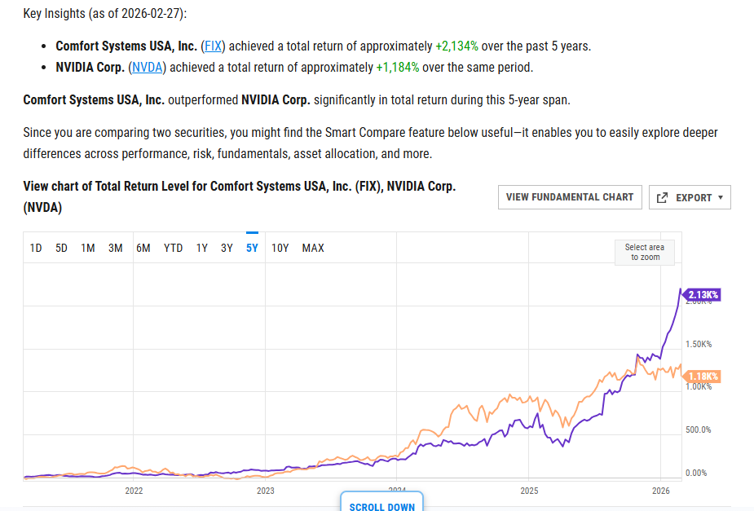The image size is (754, 511).
Task: Show the 3Y chart range
Action: 227,248
